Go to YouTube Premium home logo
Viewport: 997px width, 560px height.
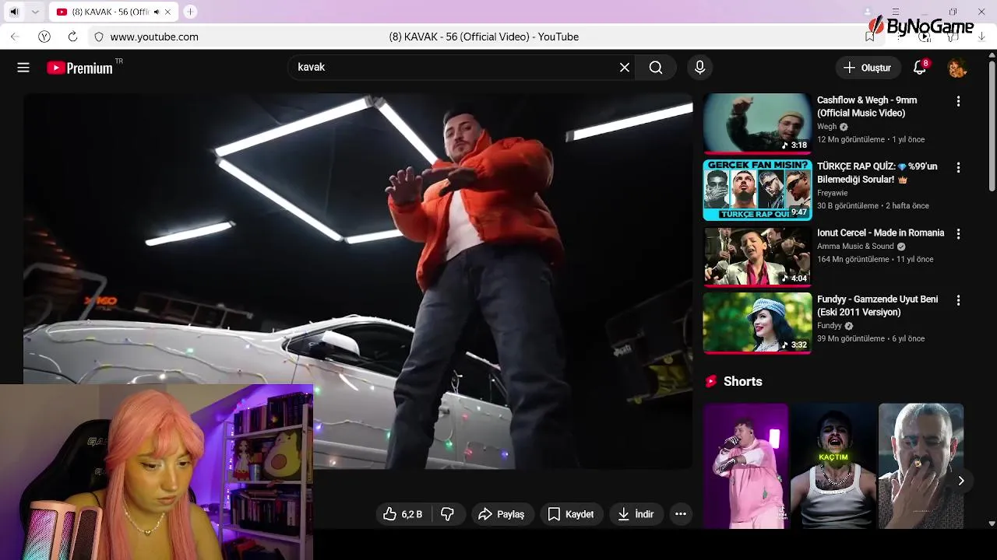click(79, 68)
